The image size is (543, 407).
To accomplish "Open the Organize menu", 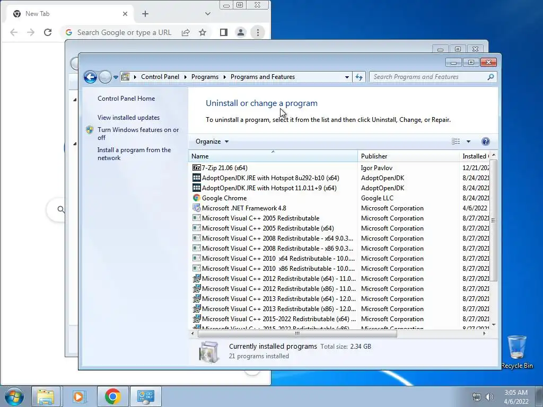I will (212, 141).
